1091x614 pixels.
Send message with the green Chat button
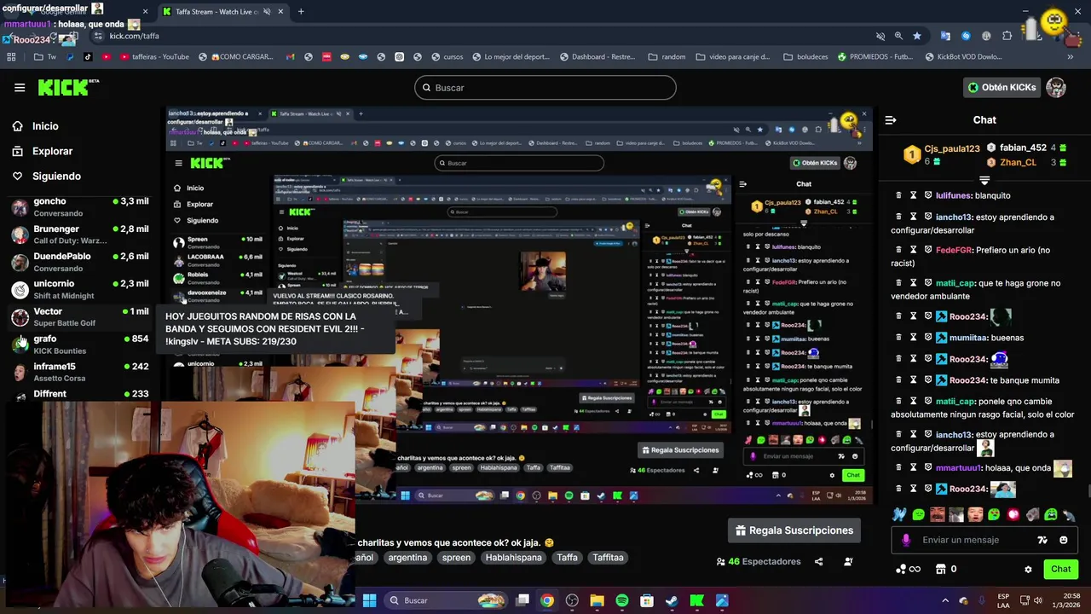click(1060, 569)
